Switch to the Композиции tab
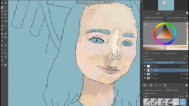Image resolution: width=189 pixels, height=106 pixels. point(156,53)
